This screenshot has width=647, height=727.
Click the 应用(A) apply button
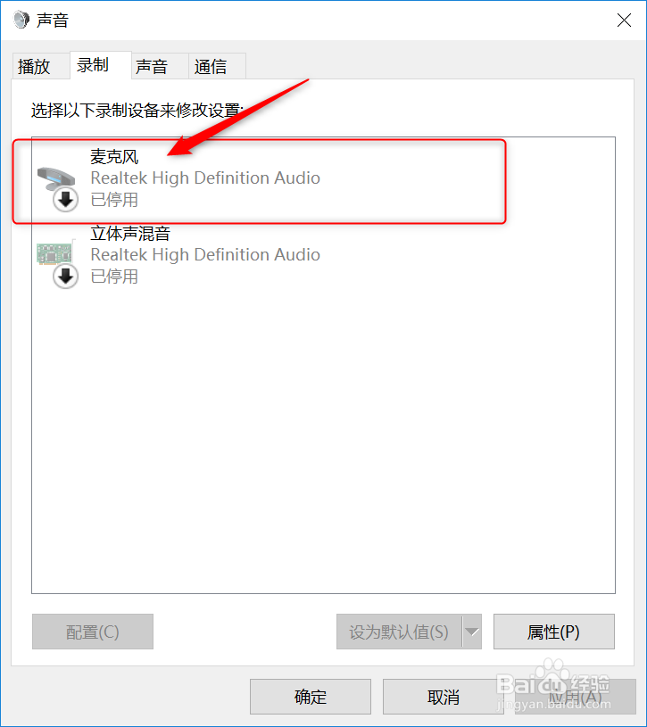[x=575, y=697]
